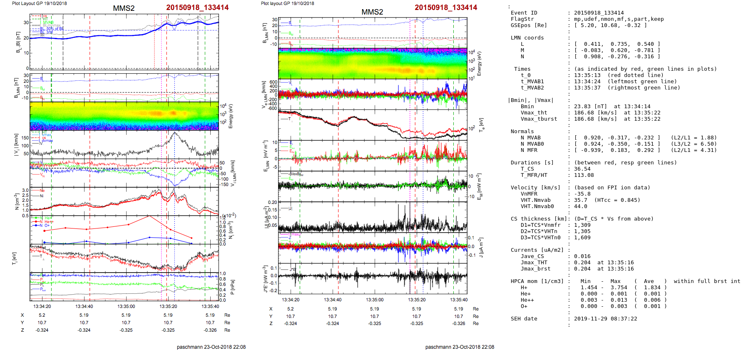Image resolution: width=751 pixels, height=350 pixels.
Task: Click the LMN coords heading
Action: 527,38
